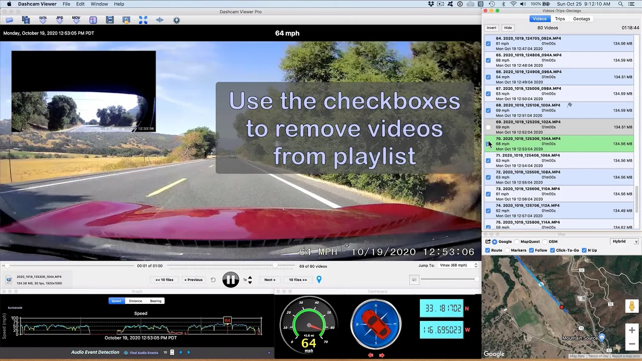Jump back with << 10 files

165,280
